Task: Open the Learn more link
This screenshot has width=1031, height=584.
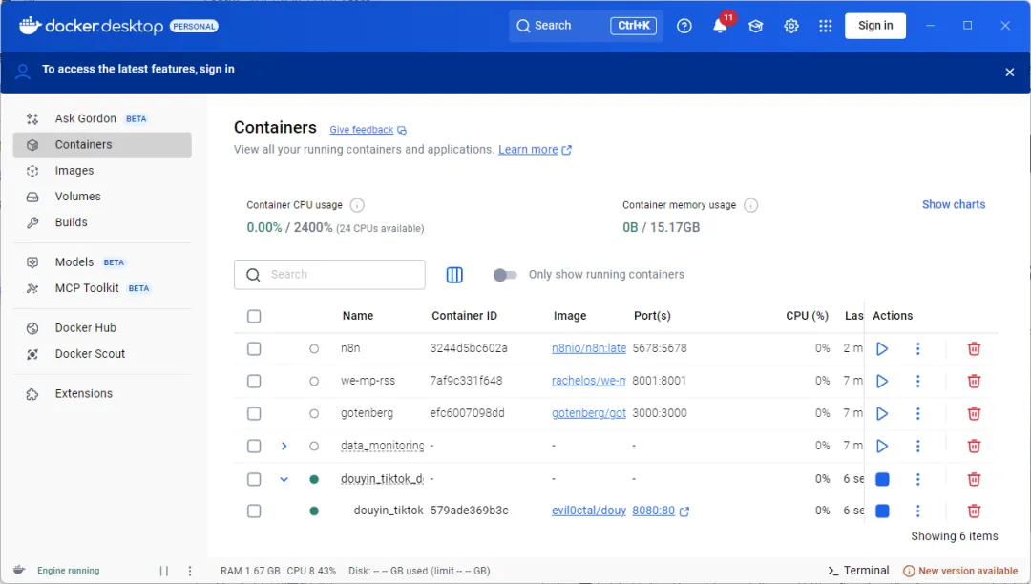Action: pos(535,150)
